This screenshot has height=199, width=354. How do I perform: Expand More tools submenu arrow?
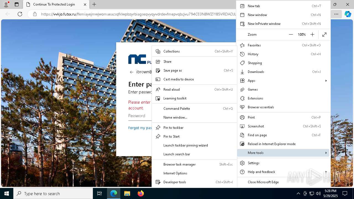coord(326,153)
